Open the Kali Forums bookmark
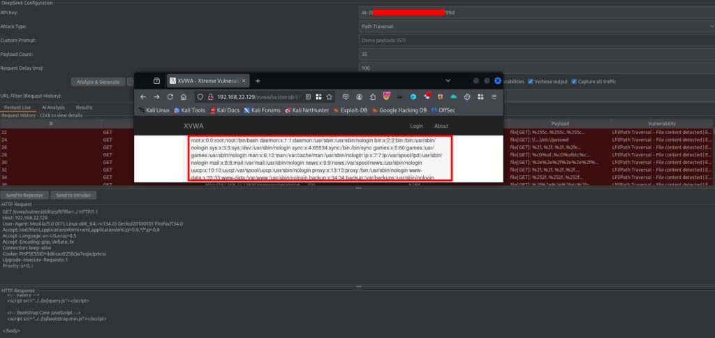 (x=263, y=110)
